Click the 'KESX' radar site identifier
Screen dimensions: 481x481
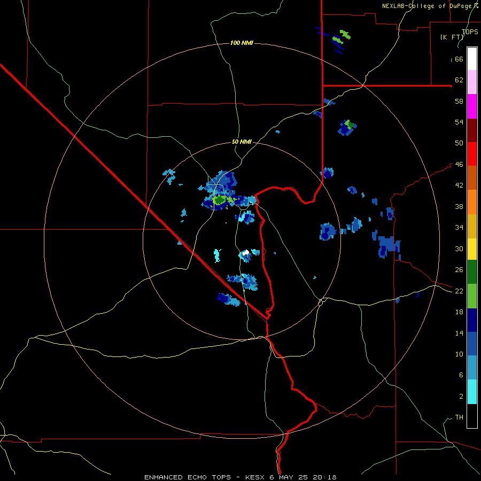[255, 477]
